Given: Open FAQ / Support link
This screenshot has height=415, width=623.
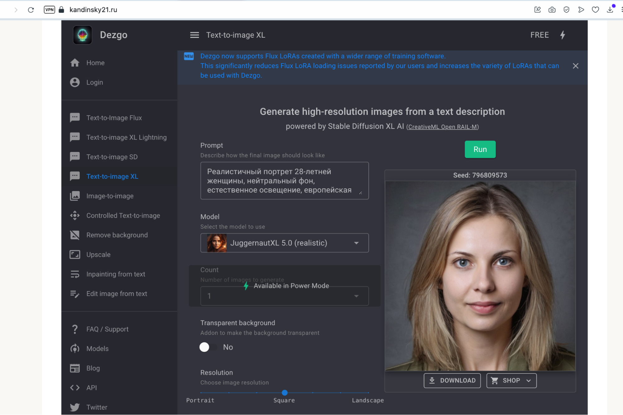Looking at the screenshot, I should 107,329.
